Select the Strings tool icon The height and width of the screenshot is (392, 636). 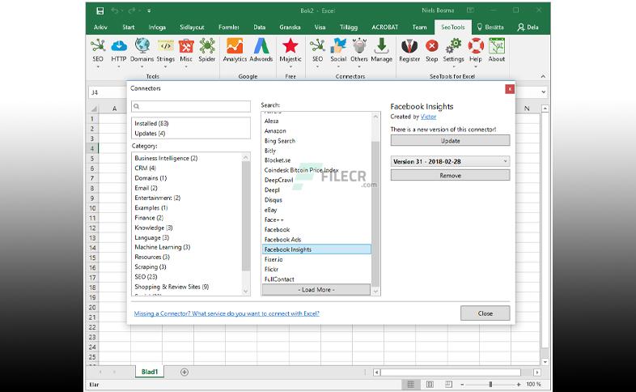click(x=166, y=46)
